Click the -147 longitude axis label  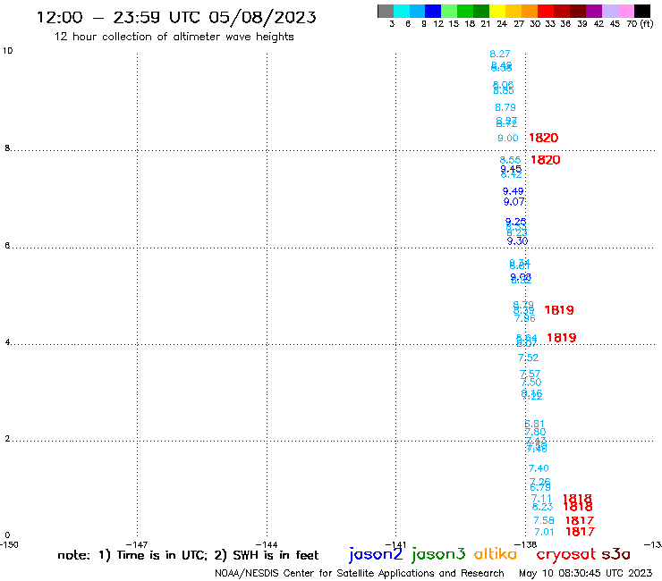click(137, 544)
